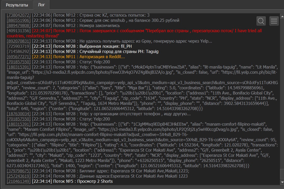This screenshot has height=189, width=284.
Task: Click "Страна смс KZ, осталось попыток: 3"
Action: [115, 15]
